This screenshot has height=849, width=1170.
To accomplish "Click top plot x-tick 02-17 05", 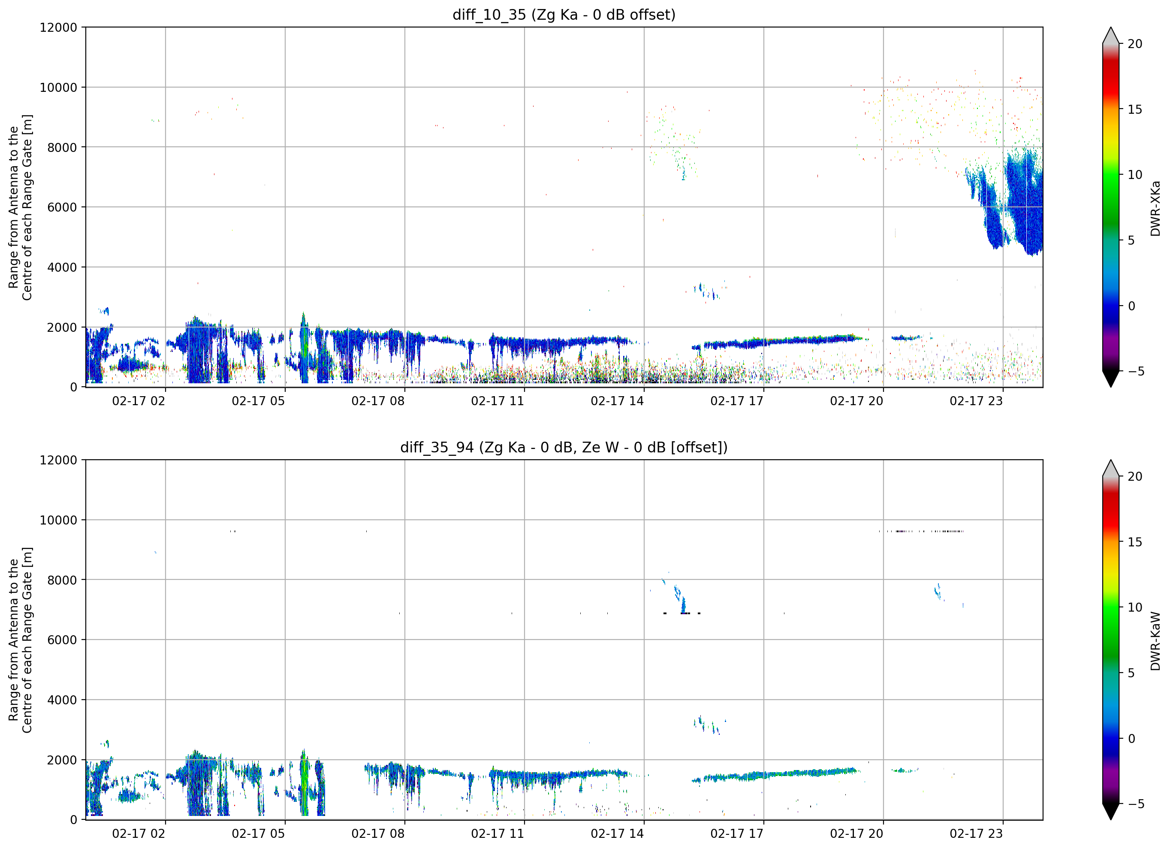I will pos(259,401).
